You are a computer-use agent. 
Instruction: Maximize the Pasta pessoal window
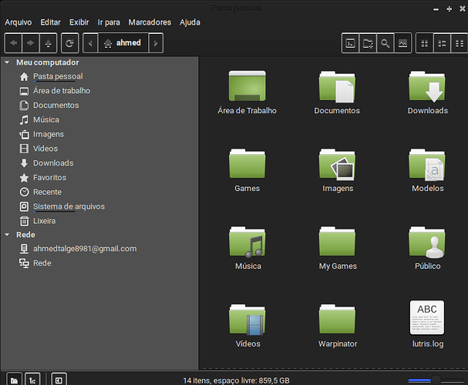click(449, 9)
